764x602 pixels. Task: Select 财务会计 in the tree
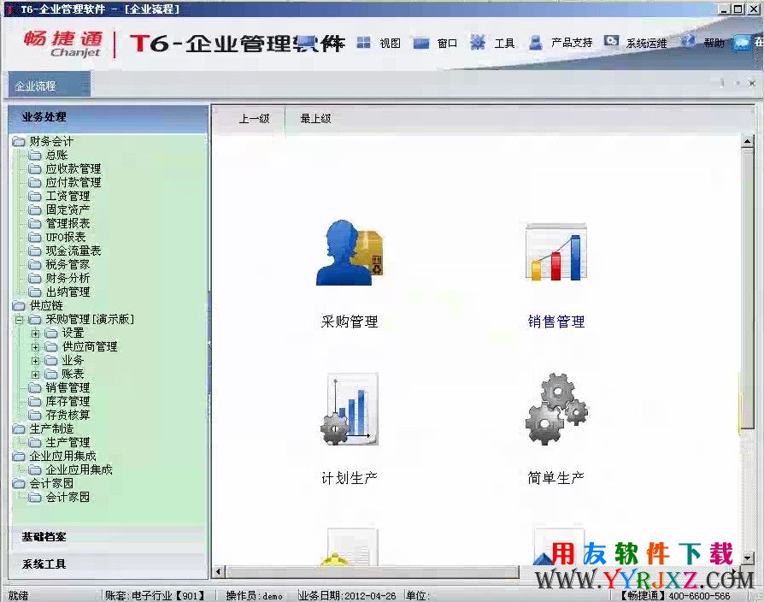(51, 141)
